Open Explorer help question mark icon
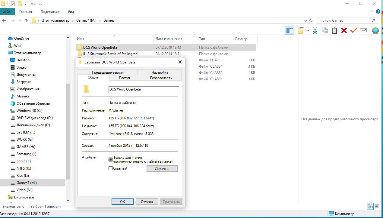The width and height of the screenshot is (383, 218). coord(378,11)
